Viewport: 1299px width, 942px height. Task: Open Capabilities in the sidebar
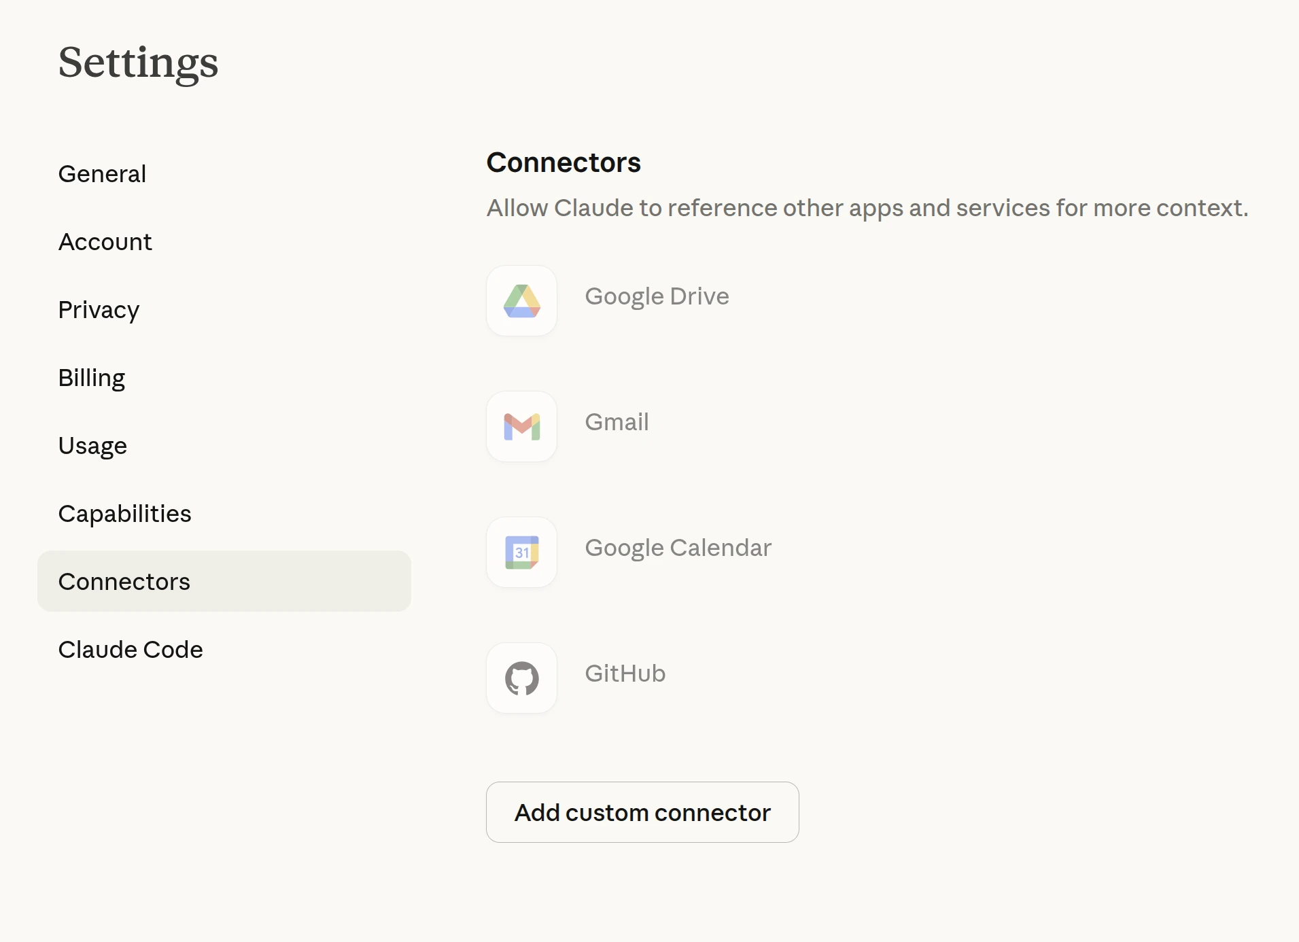[x=124, y=514]
